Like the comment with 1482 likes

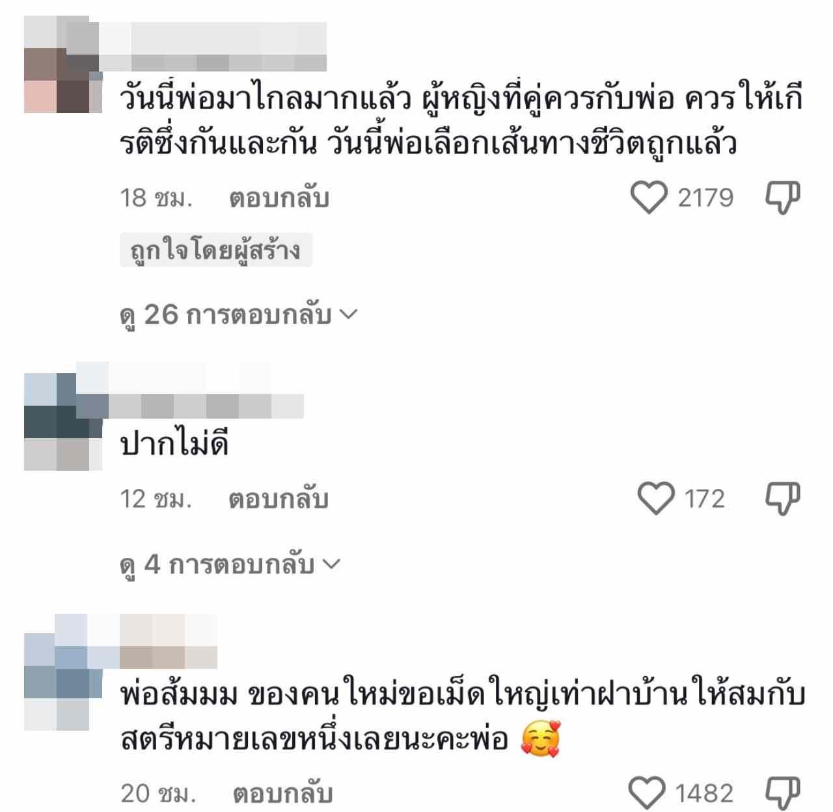click(x=647, y=793)
